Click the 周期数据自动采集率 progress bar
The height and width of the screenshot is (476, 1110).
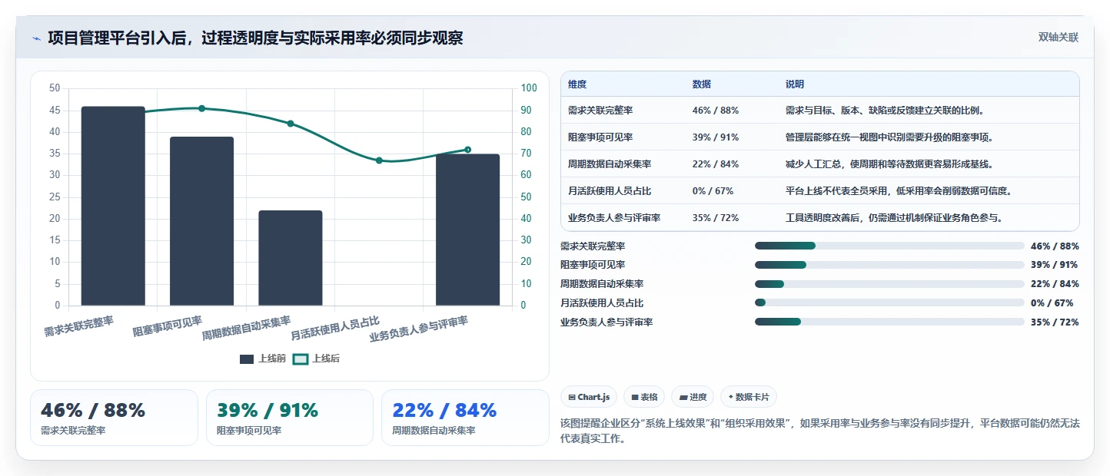click(x=889, y=284)
